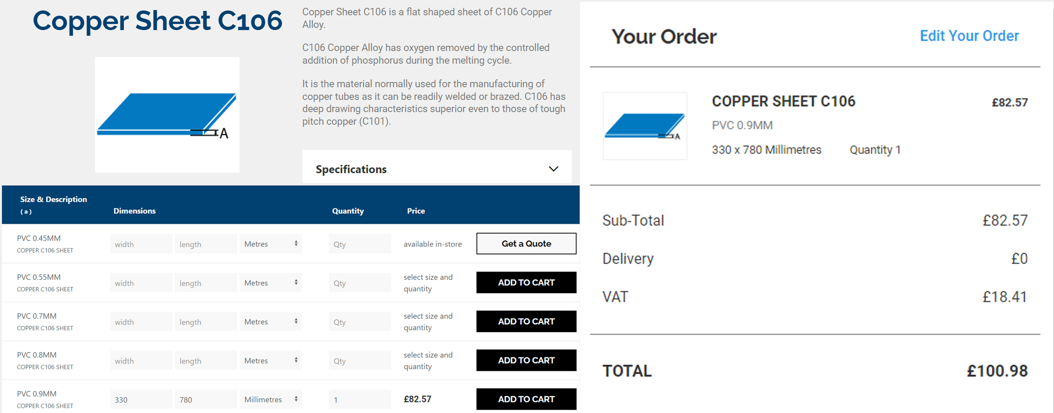Add PVC 0.55MM sheet to cart
This screenshot has width=1054, height=413.
526,283
